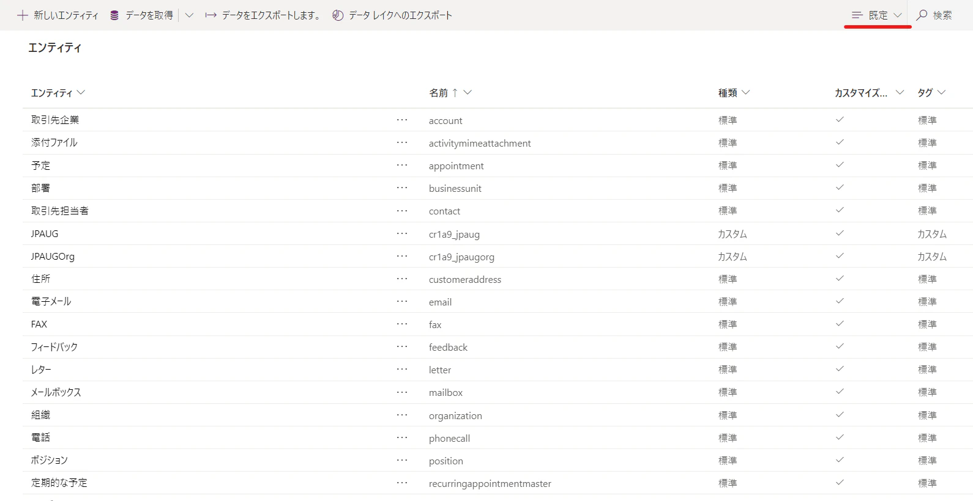973x501 pixels.
Task: Open the more options dots for 添付ファイル
Action: click(402, 142)
